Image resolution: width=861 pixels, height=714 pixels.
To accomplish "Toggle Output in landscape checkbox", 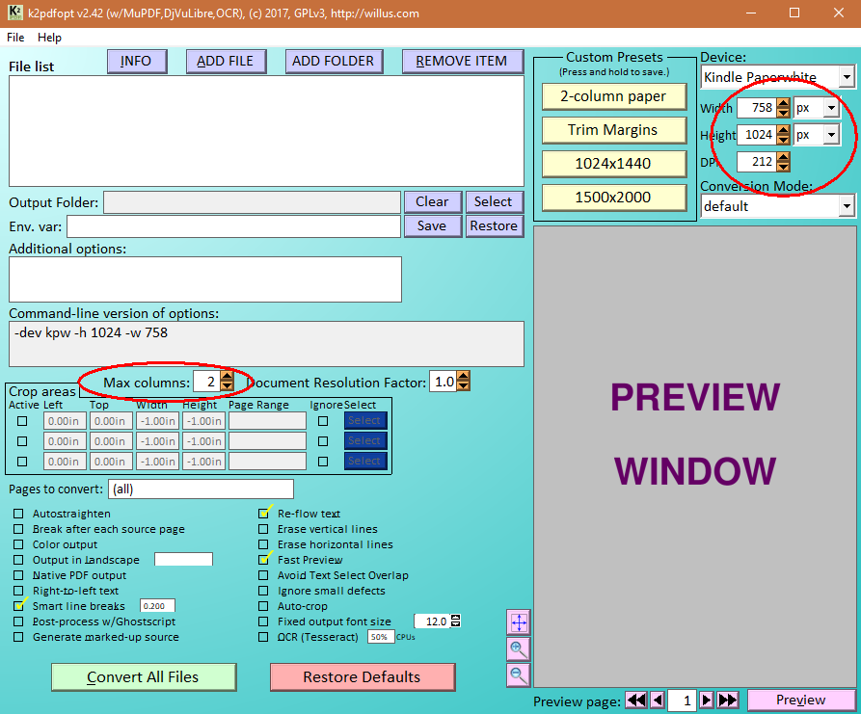I will 18,560.
